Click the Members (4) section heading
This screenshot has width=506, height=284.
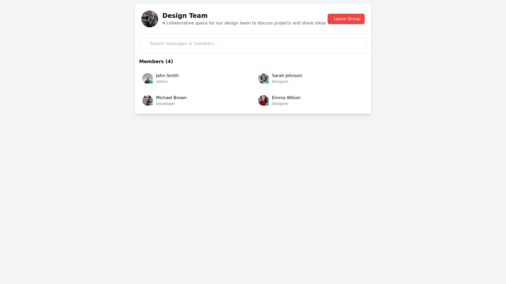coord(156,62)
